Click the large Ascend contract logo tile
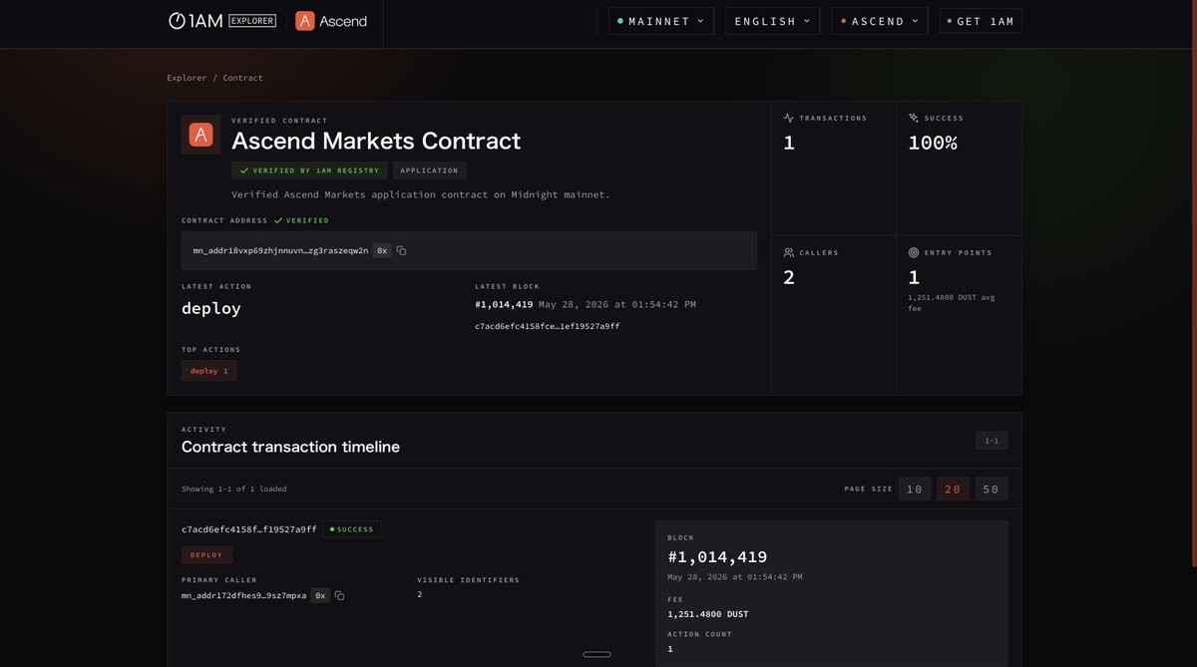Viewport: 1197px width, 667px height. (x=200, y=135)
